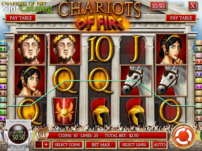
Task: Click the .01 coin value chip
Action: [42, 134]
